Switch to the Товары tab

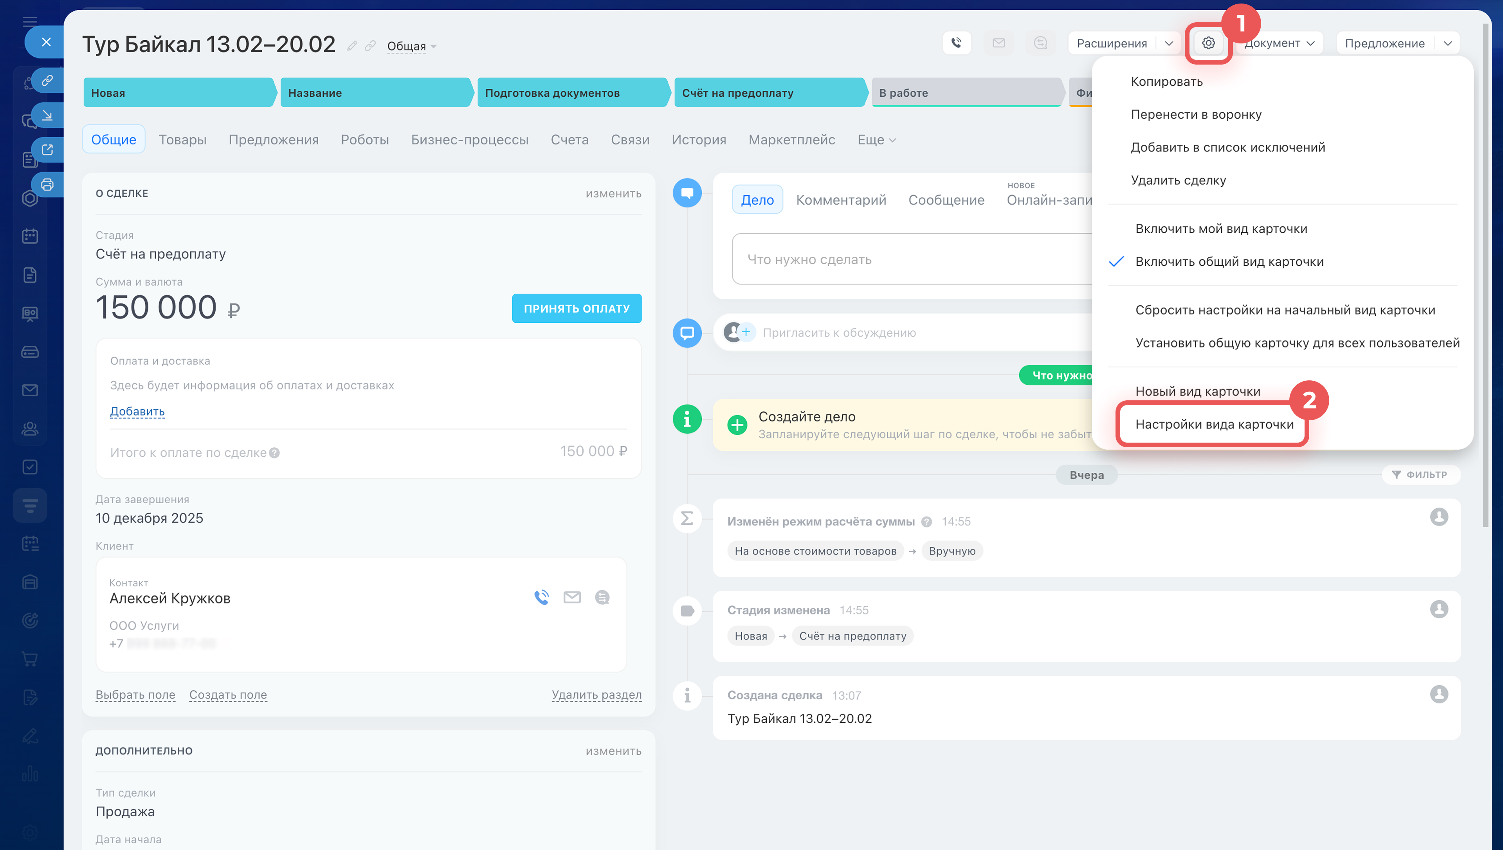click(x=182, y=140)
